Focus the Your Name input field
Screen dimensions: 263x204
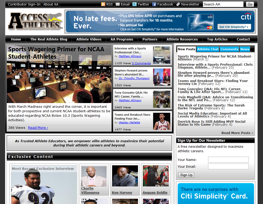(228, 160)
